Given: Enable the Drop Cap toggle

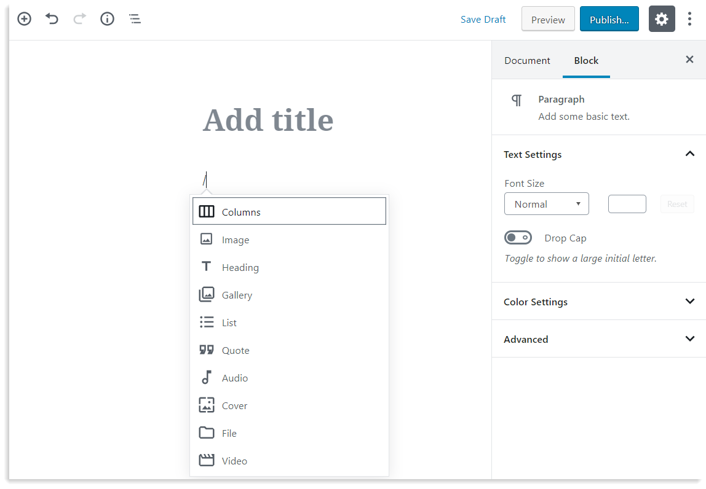Looking at the screenshot, I should (x=518, y=238).
